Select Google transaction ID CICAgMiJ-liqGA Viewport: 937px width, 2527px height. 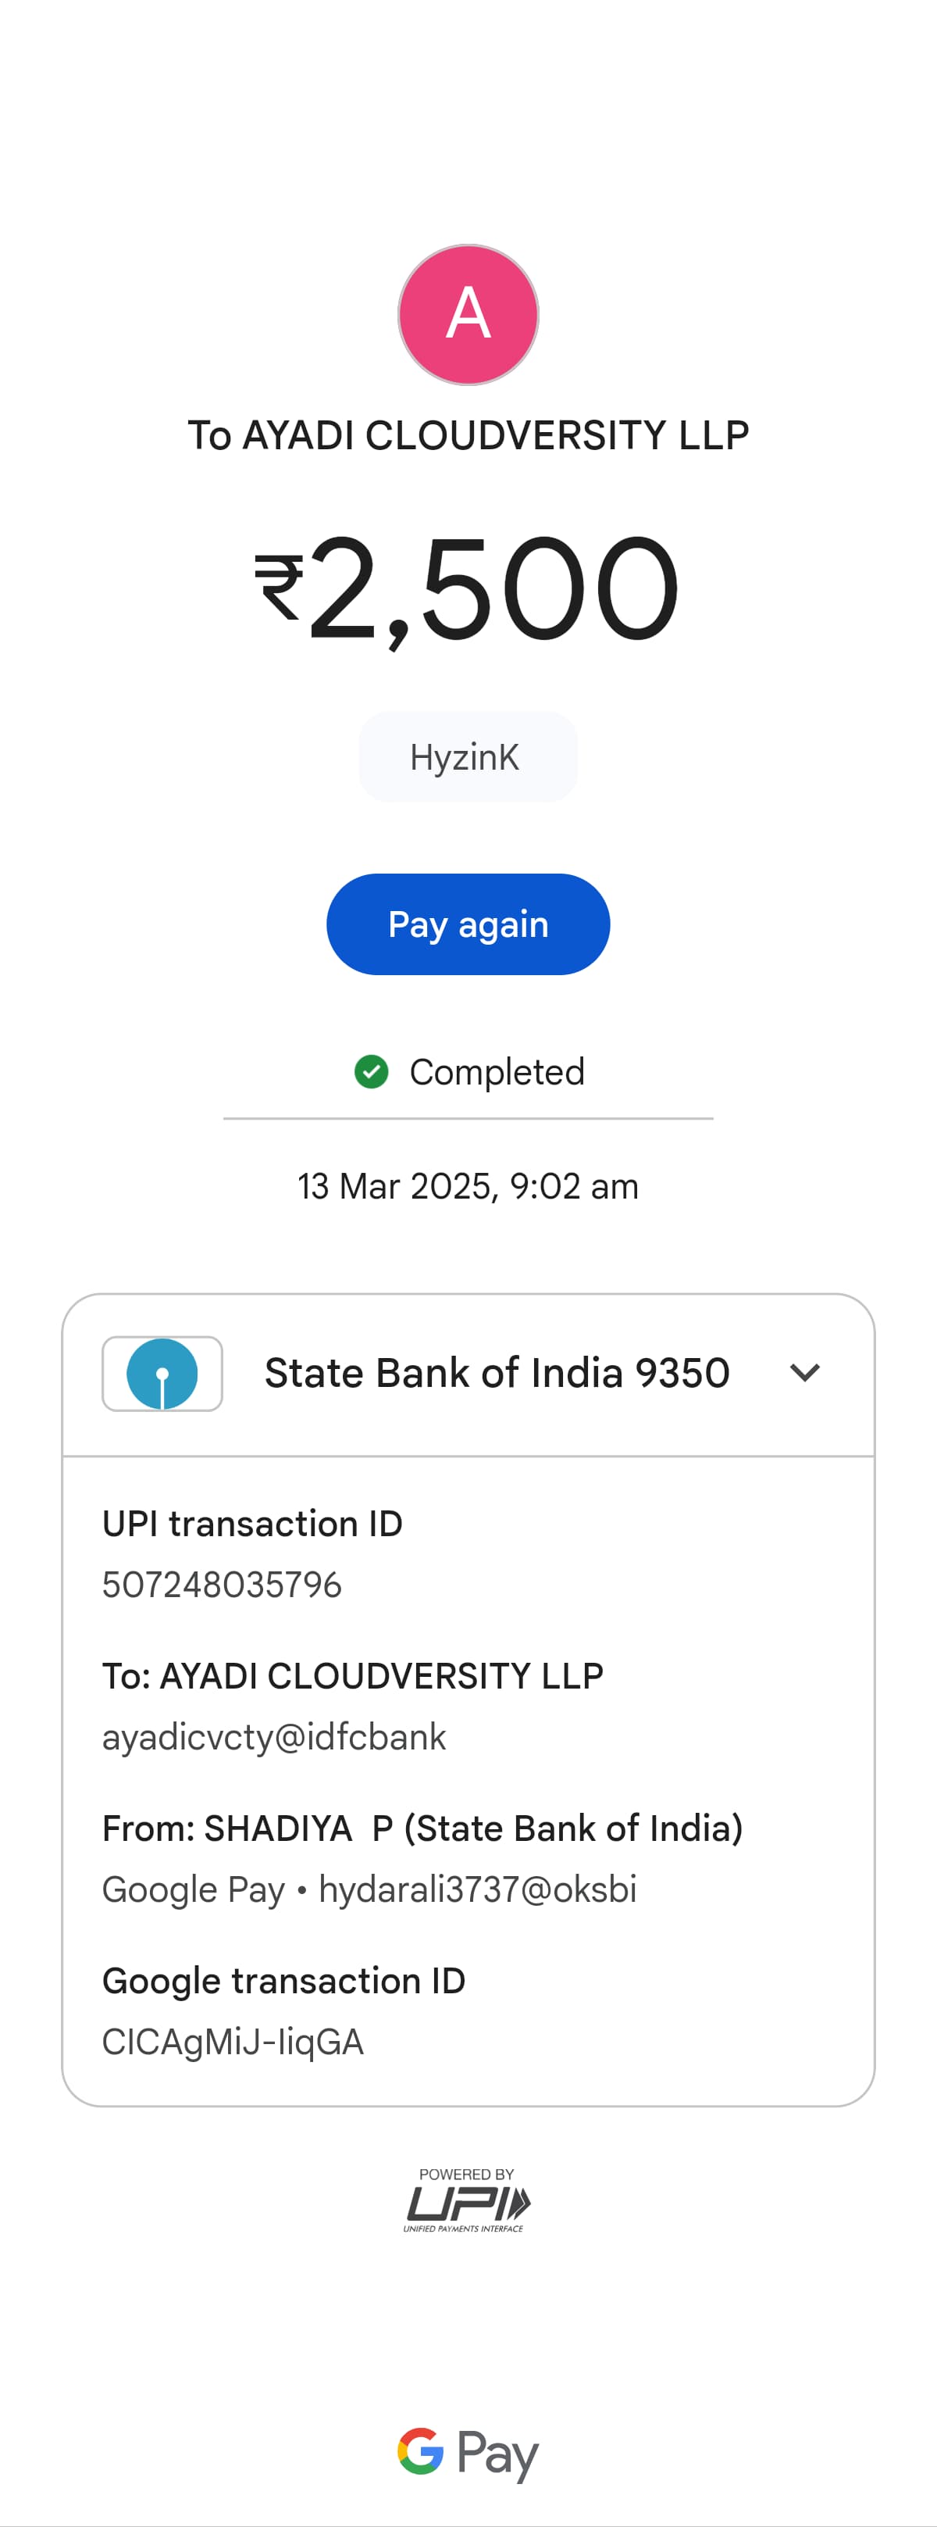pos(233,2043)
